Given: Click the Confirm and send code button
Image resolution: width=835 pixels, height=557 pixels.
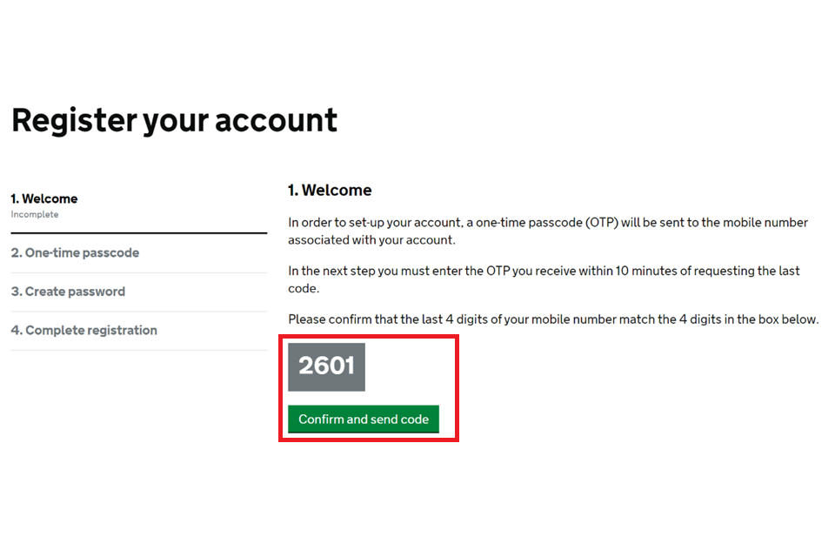Looking at the screenshot, I should coord(364,419).
